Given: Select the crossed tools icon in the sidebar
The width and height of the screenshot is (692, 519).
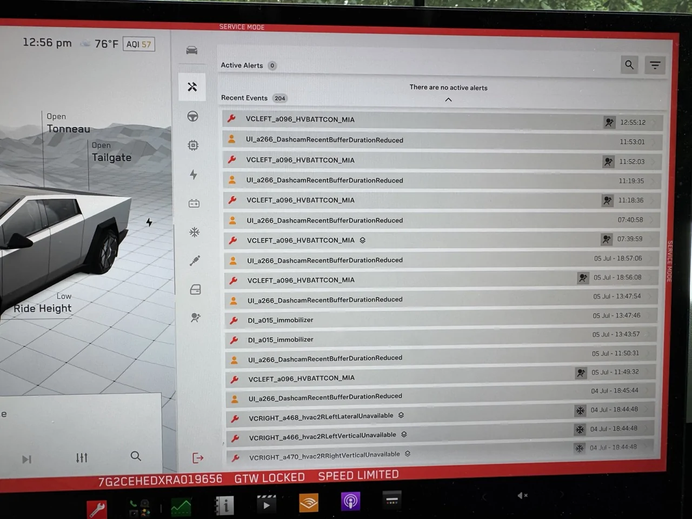Looking at the screenshot, I should (x=192, y=87).
